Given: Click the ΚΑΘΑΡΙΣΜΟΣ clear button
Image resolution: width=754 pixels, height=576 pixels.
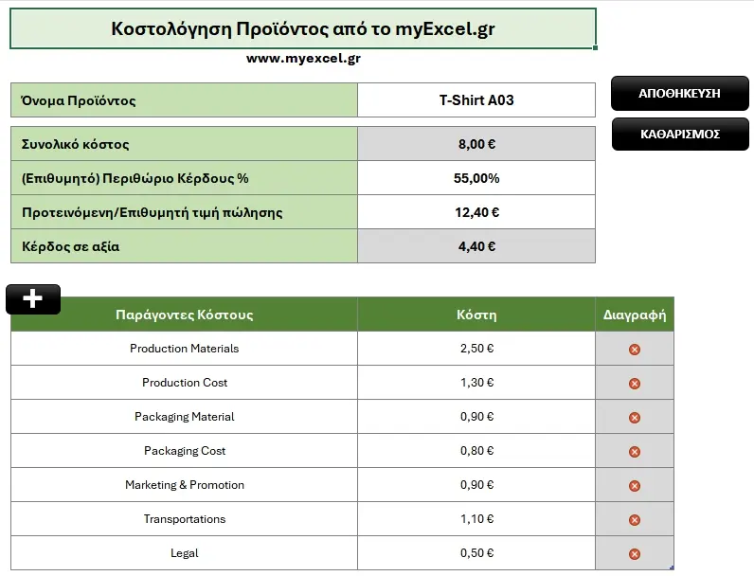Looking at the screenshot, I should click(680, 135).
